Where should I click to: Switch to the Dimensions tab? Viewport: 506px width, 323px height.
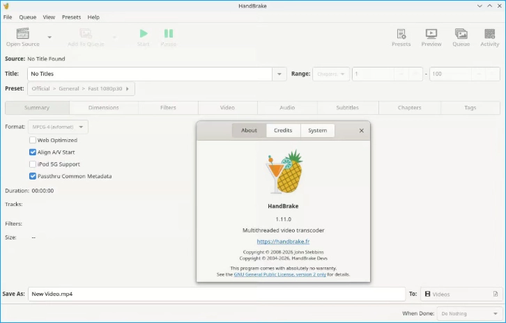pos(104,108)
